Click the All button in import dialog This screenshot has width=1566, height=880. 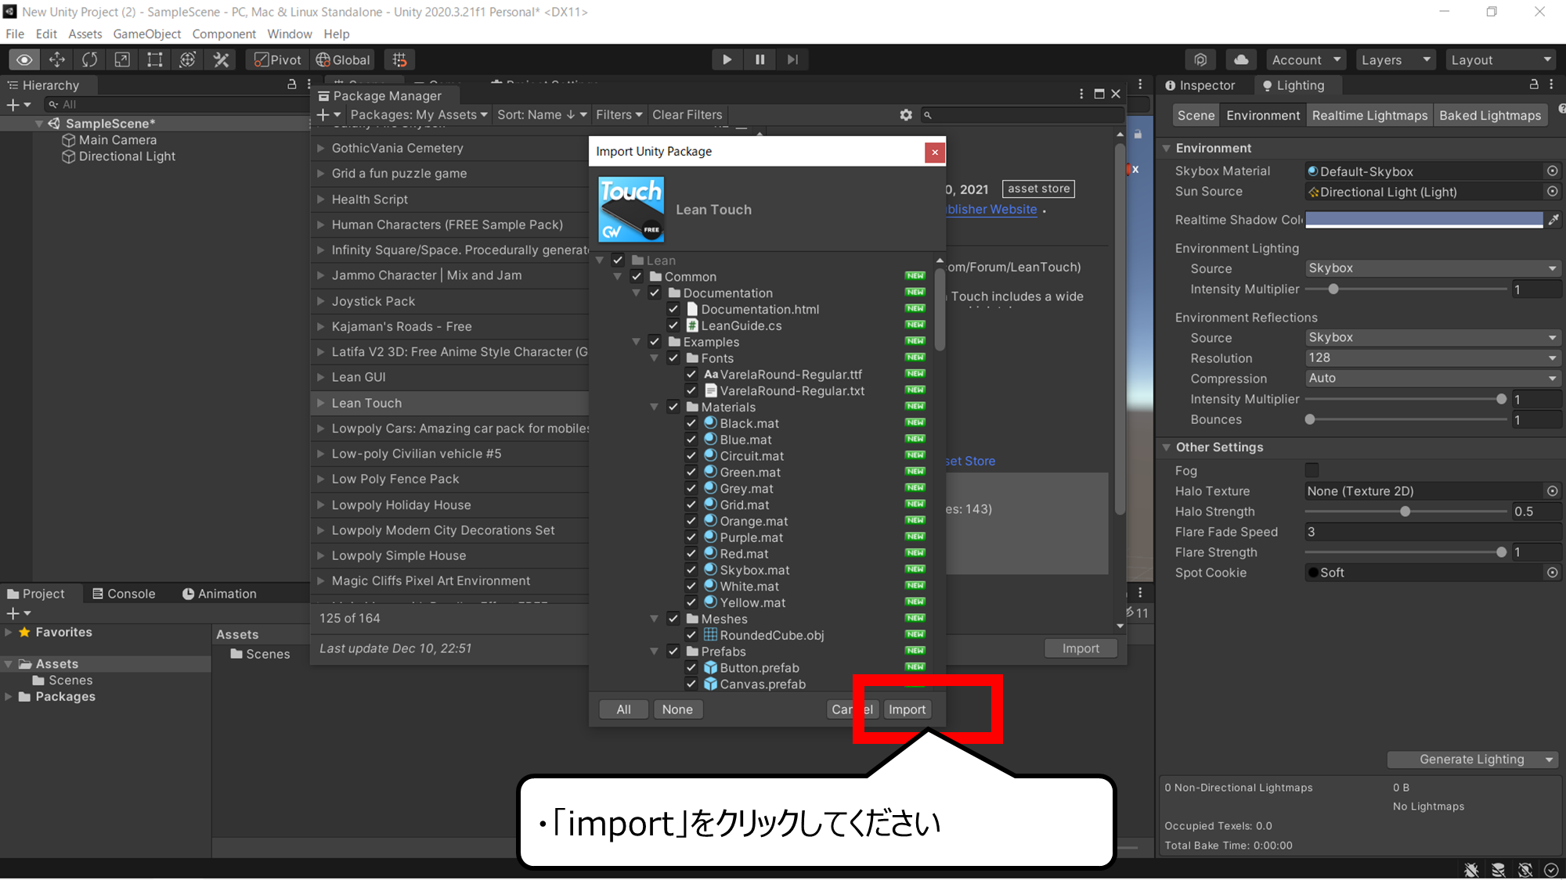[623, 709]
